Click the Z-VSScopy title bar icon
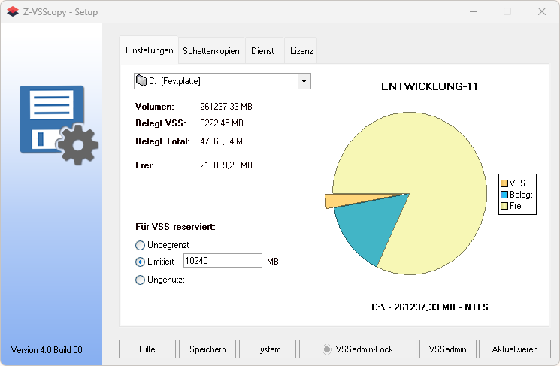The image size is (560, 366). click(x=11, y=12)
